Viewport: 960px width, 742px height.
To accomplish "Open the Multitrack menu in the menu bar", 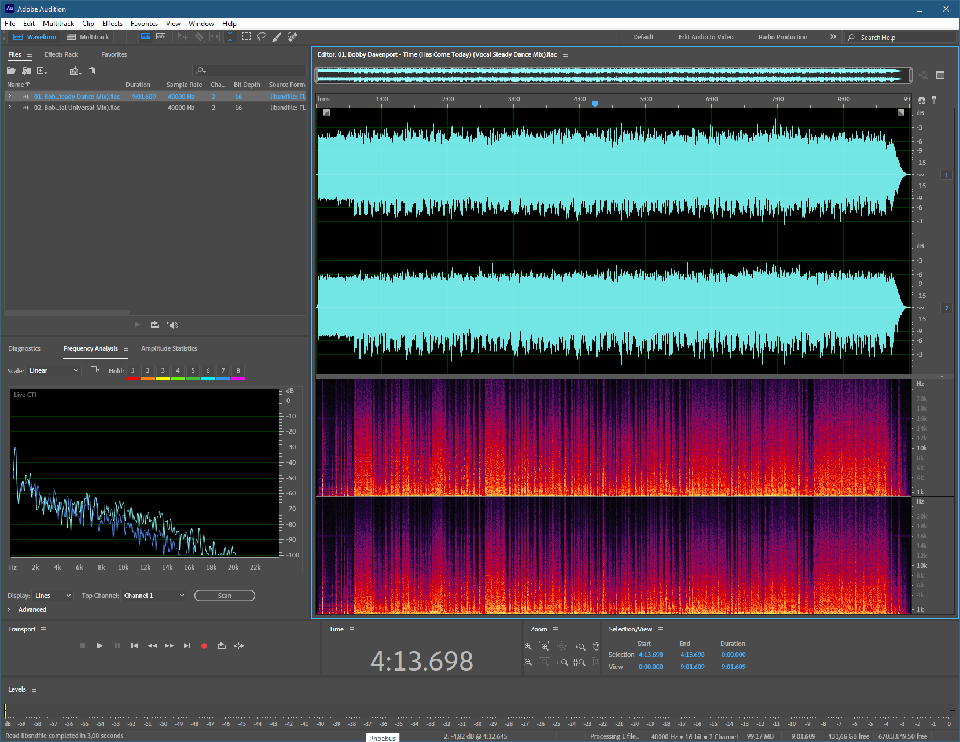I will 58,24.
